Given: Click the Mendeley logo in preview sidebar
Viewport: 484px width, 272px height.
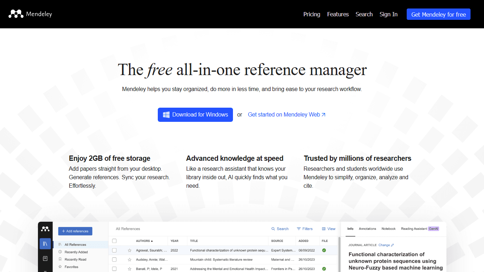Looking at the screenshot, I should 45,229.
